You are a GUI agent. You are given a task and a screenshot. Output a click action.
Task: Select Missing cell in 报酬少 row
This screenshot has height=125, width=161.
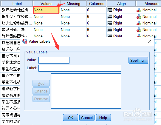point(73,16)
